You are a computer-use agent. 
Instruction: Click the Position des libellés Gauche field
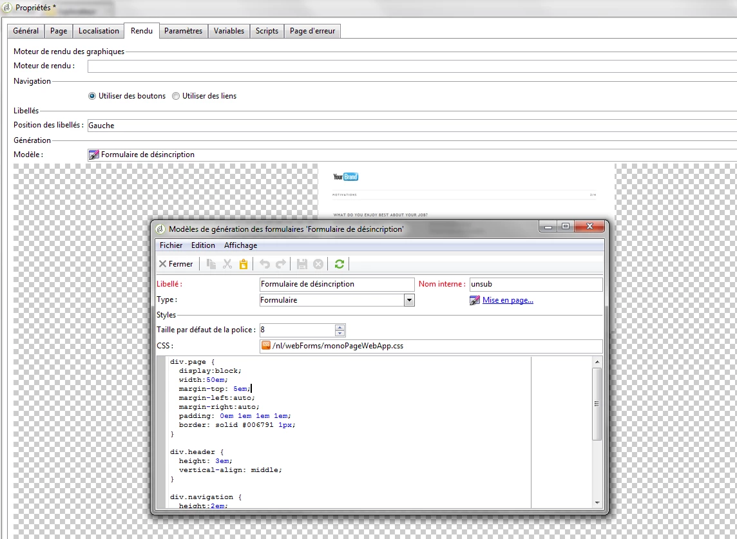[x=412, y=126]
